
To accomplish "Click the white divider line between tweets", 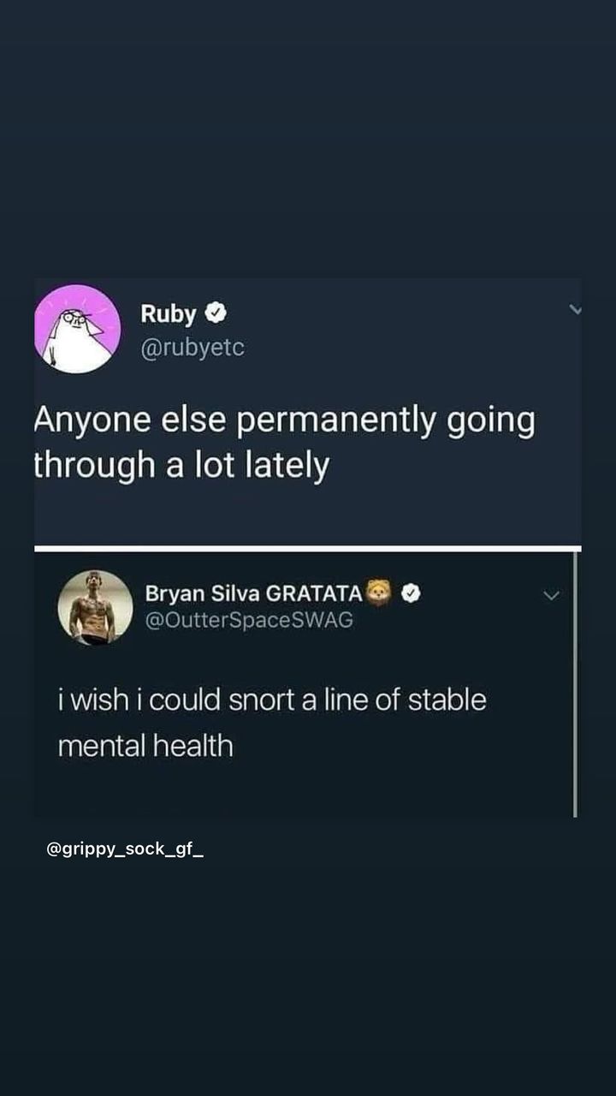I will (308, 548).
